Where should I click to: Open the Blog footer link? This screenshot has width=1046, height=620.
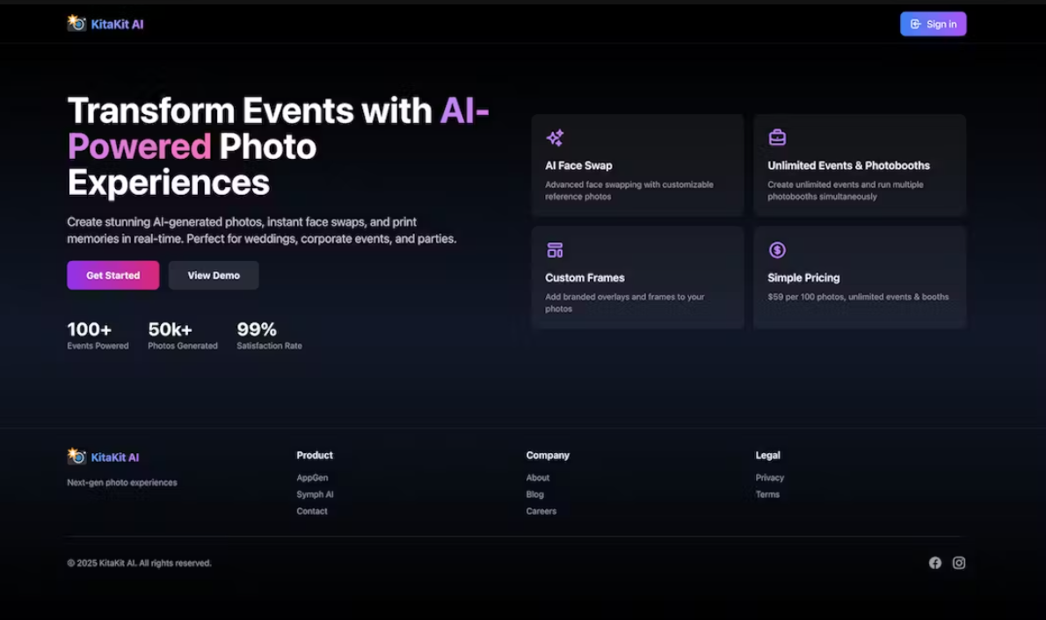pyautogui.click(x=535, y=494)
